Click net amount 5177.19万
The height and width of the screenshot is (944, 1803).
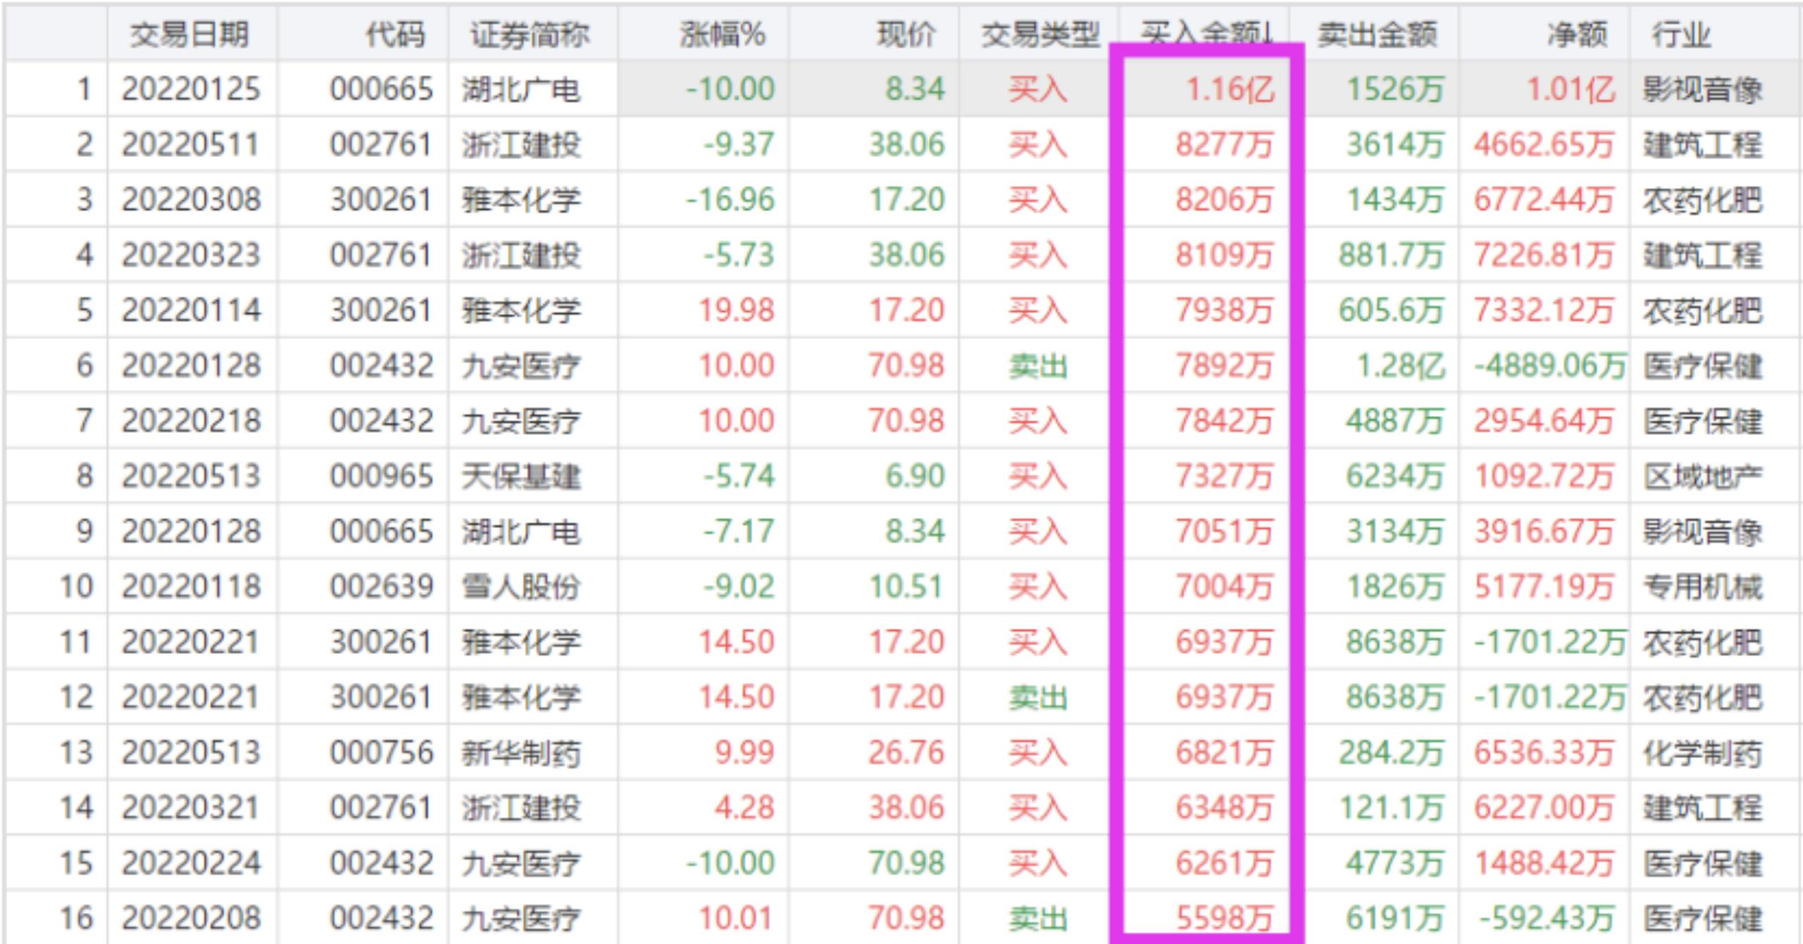(x=1544, y=586)
